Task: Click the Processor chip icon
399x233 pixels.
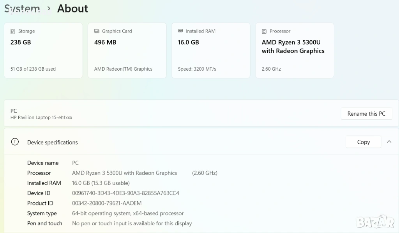Action: coord(264,31)
